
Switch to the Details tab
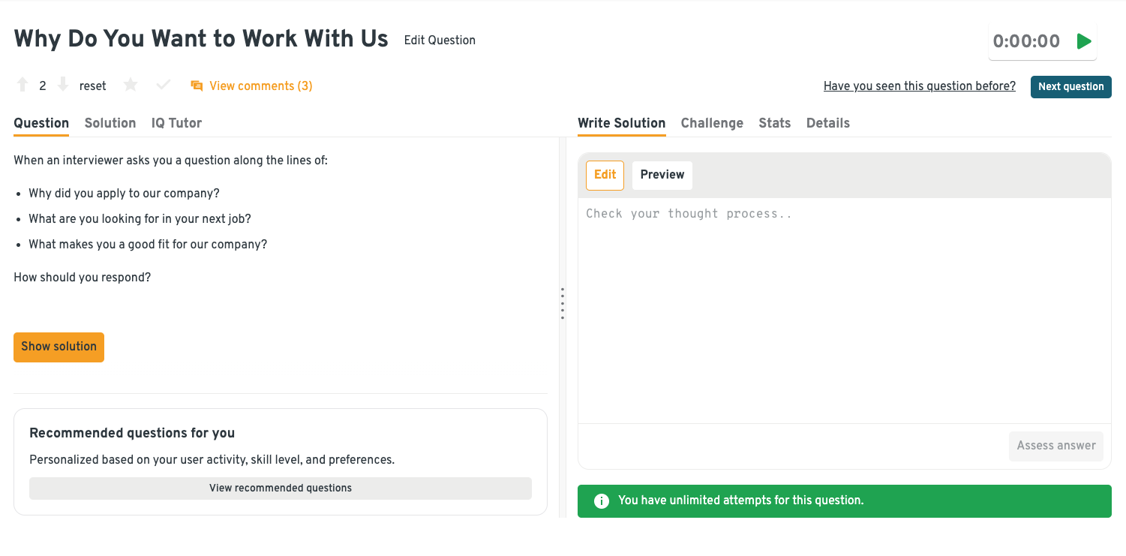click(827, 123)
